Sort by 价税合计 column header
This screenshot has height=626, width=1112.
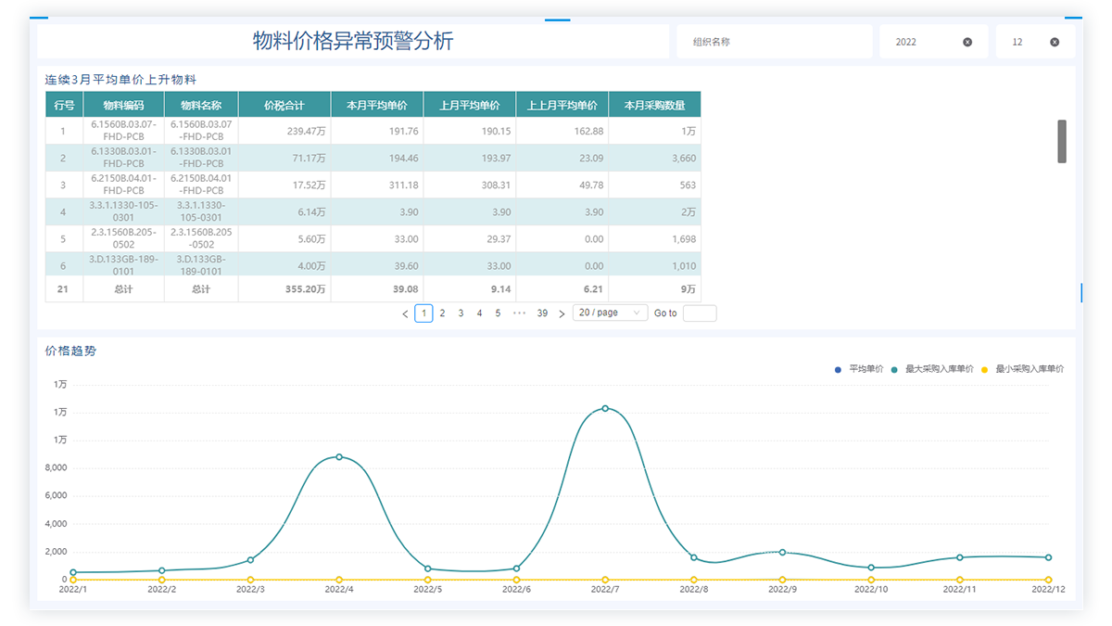tap(284, 105)
